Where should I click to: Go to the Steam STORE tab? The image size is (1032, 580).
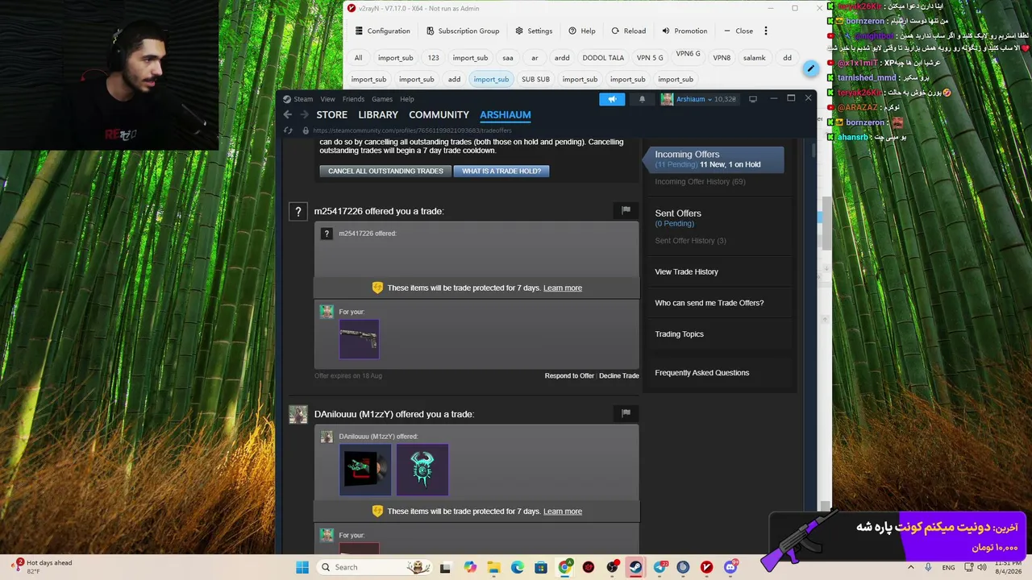(x=332, y=114)
